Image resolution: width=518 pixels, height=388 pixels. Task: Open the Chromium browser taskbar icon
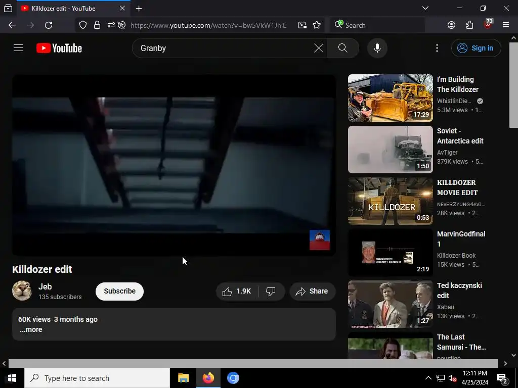coord(233,378)
